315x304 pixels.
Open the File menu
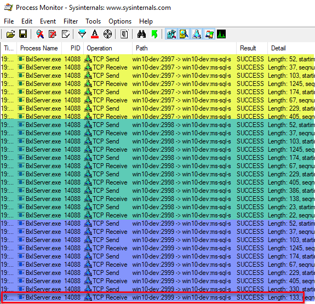(9, 21)
